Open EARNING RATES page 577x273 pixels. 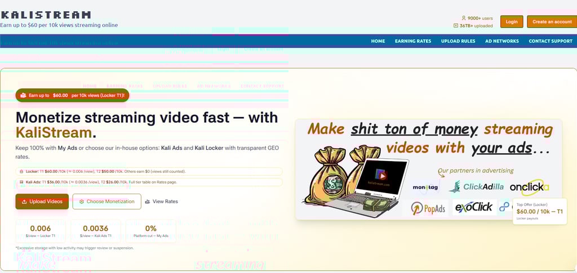tap(413, 41)
